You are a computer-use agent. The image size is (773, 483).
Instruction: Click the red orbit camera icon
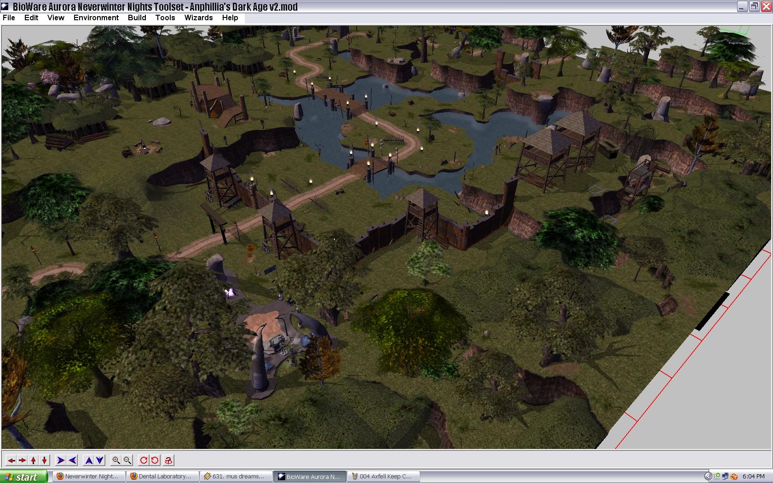(x=169, y=460)
